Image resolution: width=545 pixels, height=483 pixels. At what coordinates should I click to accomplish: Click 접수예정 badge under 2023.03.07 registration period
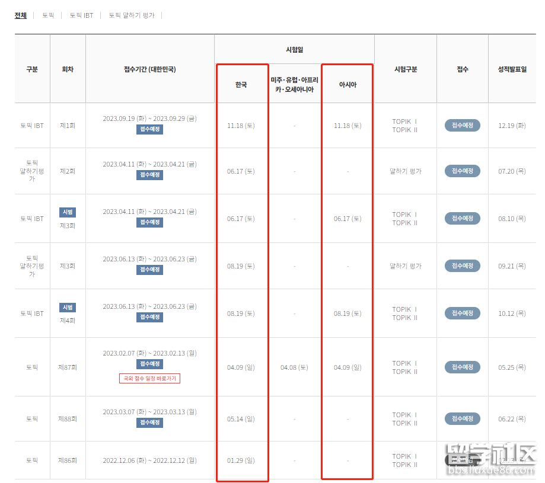point(149,423)
